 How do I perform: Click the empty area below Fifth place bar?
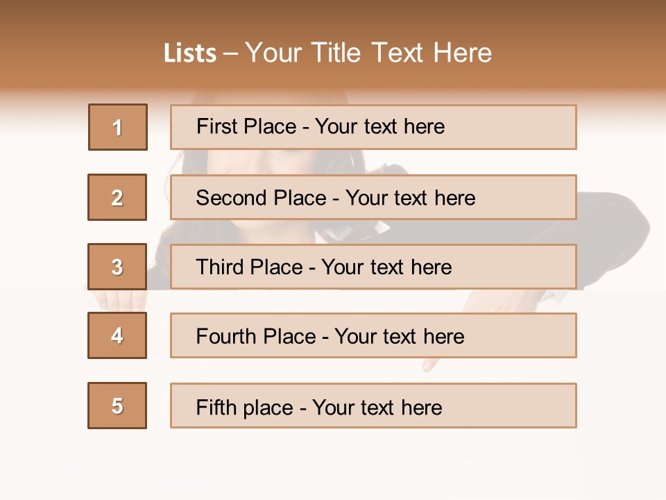tap(373, 462)
